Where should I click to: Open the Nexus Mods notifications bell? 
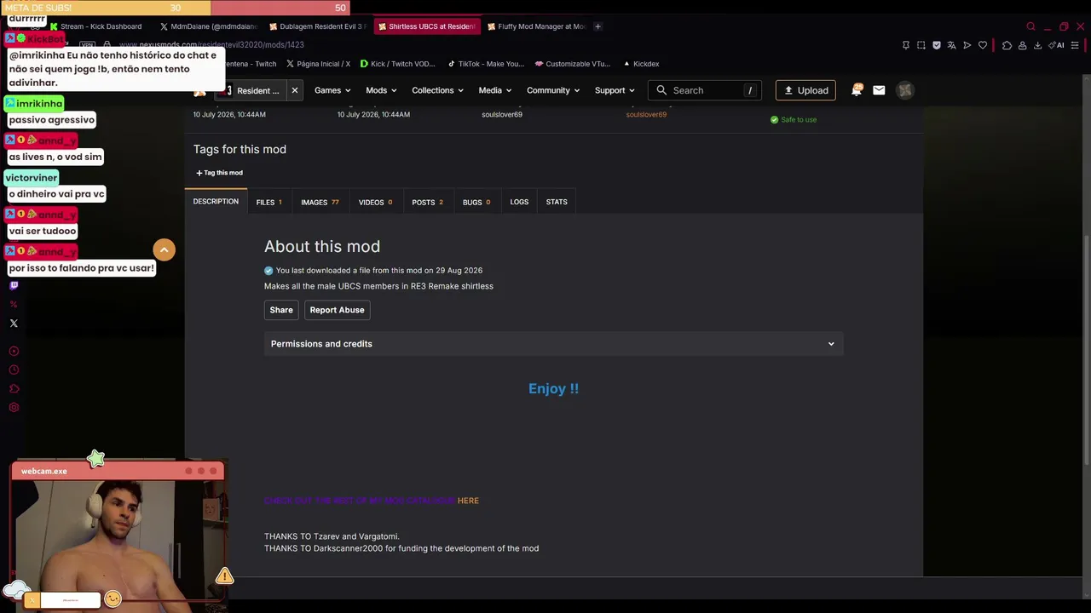pyautogui.click(x=857, y=89)
